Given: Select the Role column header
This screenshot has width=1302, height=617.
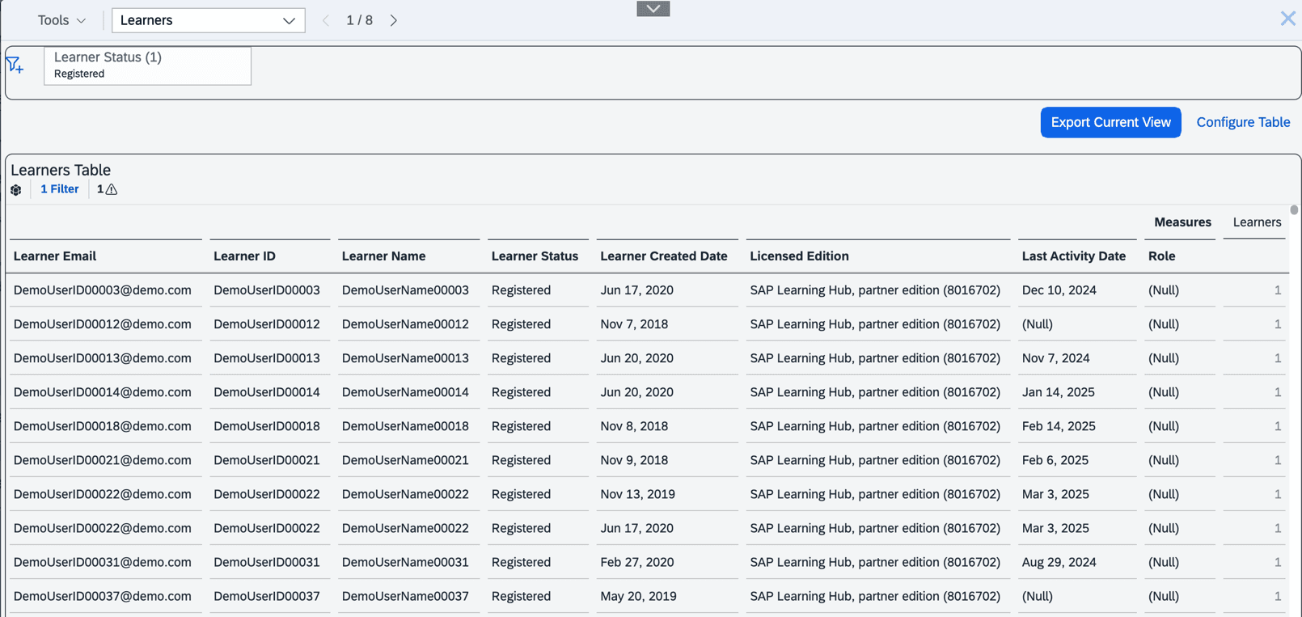Looking at the screenshot, I should [x=1161, y=256].
